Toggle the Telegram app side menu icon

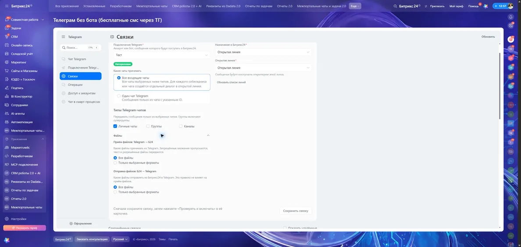pos(63,37)
